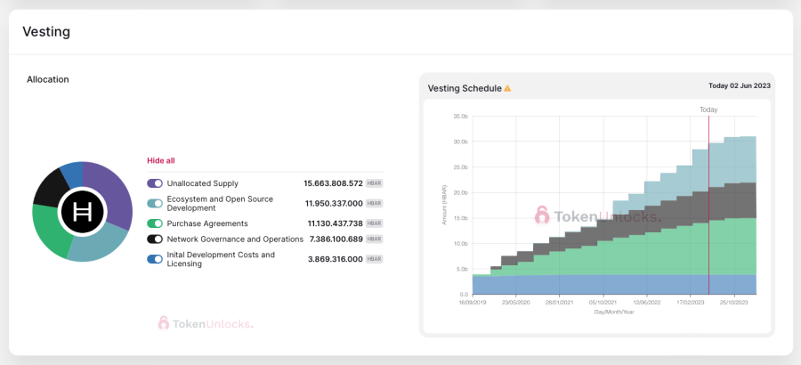Click the value 11.130.437.738

click(x=336, y=223)
